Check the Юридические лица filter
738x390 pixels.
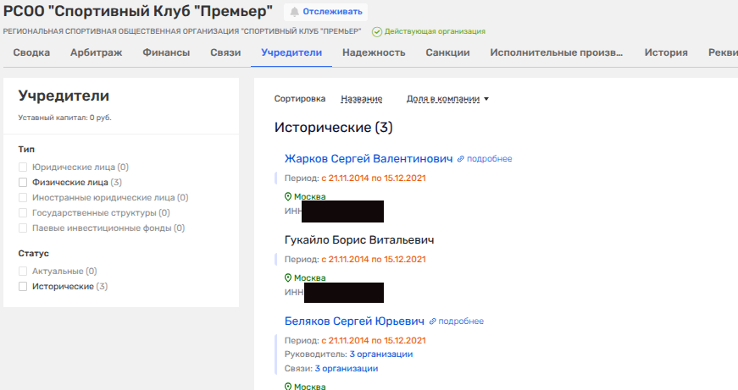[x=24, y=168]
